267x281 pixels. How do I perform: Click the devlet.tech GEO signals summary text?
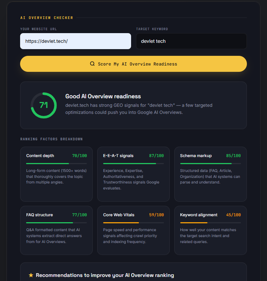(139, 109)
